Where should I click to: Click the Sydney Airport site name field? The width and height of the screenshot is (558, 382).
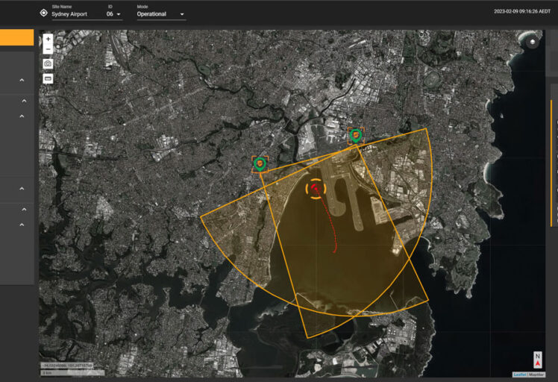point(70,14)
